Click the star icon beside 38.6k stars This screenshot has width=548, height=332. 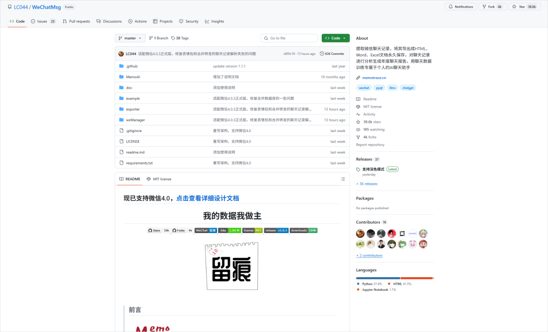click(x=359, y=121)
